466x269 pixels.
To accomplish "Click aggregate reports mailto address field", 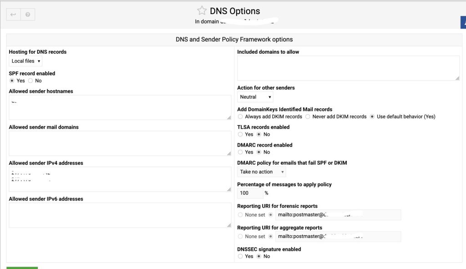I will [x=338, y=237].
